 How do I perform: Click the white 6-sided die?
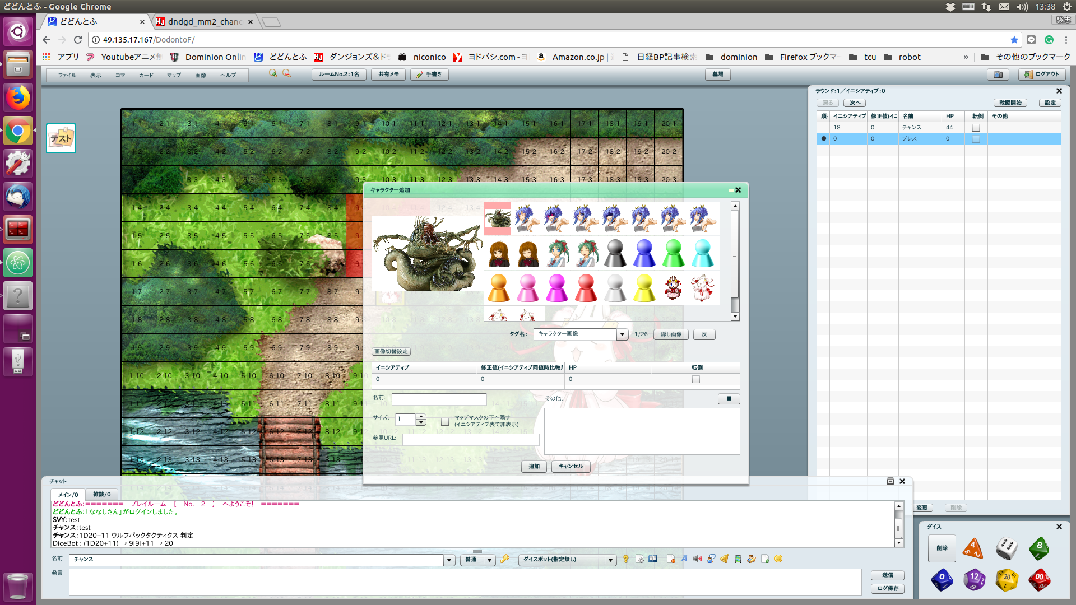(1007, 548)
